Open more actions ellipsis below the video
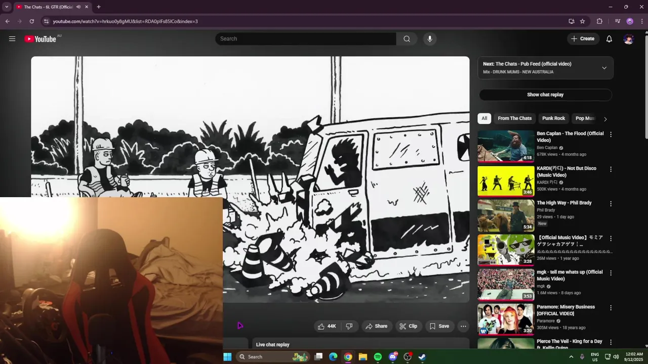Viewport: 648px width, 364px height. (463, 326)
